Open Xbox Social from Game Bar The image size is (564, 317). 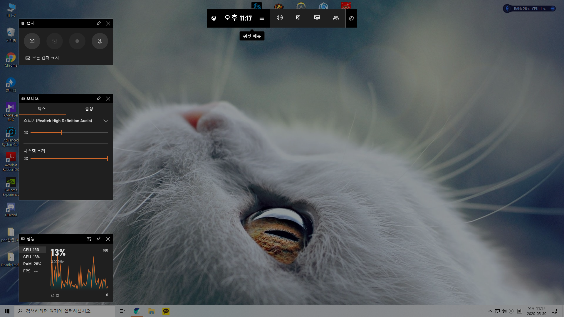pos(336,18)
